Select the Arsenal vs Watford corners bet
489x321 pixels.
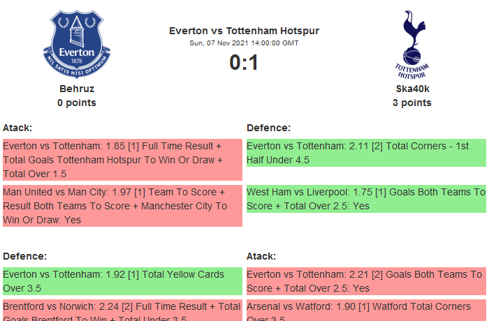pos(366,311)
